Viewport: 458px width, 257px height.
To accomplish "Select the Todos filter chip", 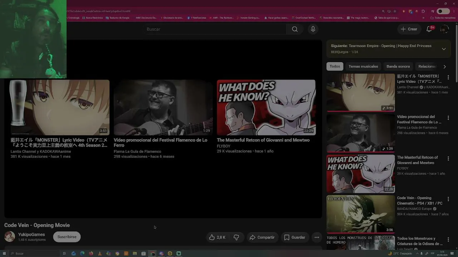I will [x=335, y=66].
